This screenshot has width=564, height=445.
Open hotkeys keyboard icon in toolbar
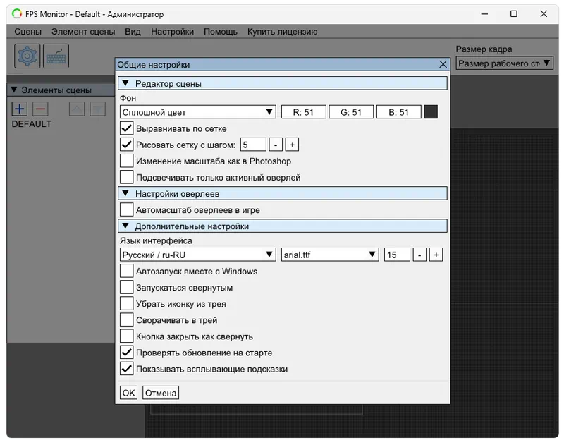point(56,56)
